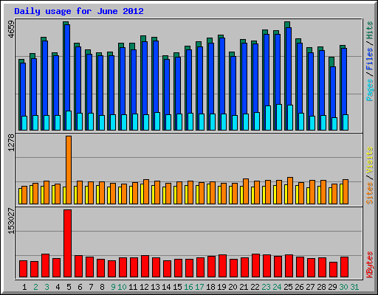Screen dimensions: 378x295
Task: Click the Sites legend label
Action: [x=369, y=193]
